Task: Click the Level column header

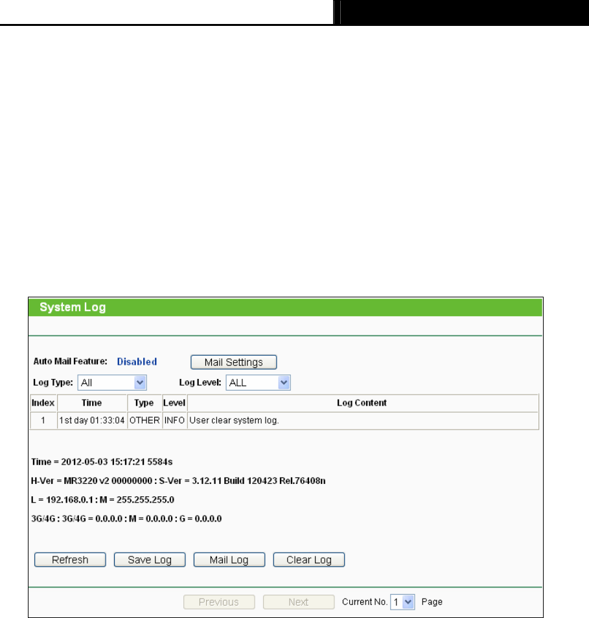Action: (x=174, y=403)
